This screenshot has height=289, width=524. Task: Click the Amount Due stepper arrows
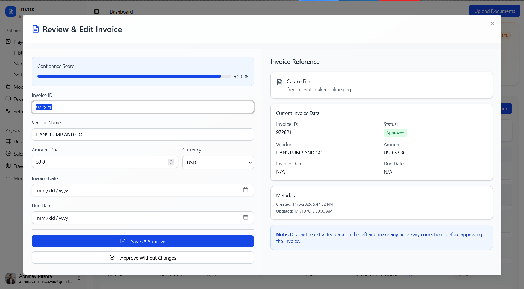tap(171, 162)
